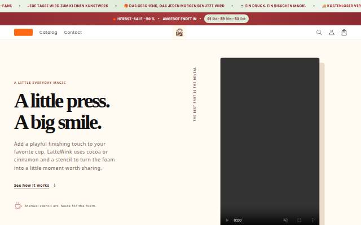Click Manual stencil art. Made for the foam.
Image resolution: width=361 pixels, height=225 pixels.
point(60,206)
